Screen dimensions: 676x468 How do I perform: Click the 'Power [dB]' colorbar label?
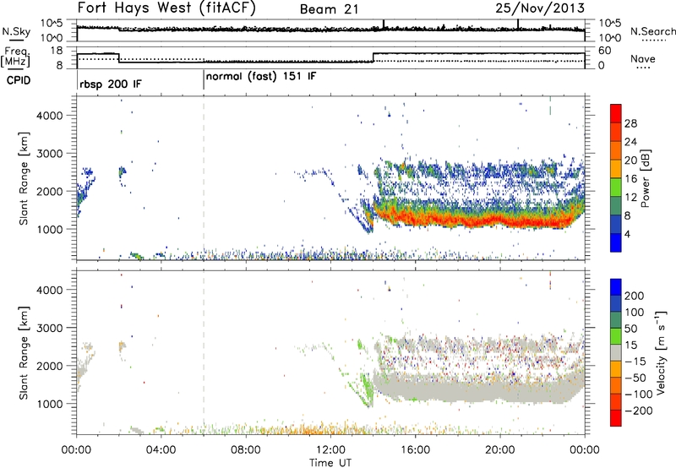(646, 178)
